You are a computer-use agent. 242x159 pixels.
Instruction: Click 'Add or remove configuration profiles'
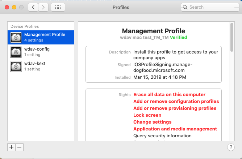pyautogui.click(x=176, y=102)
